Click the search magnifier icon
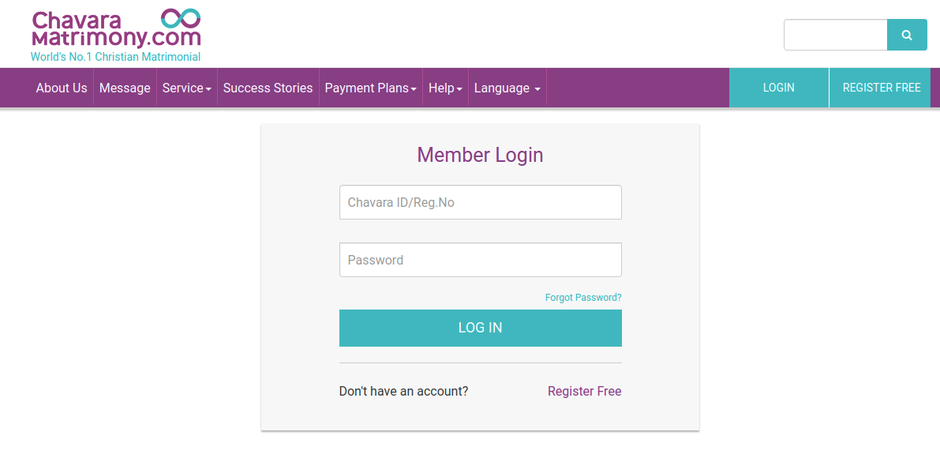Viewport: 940px width, 458px height. (x=906, y=35)
